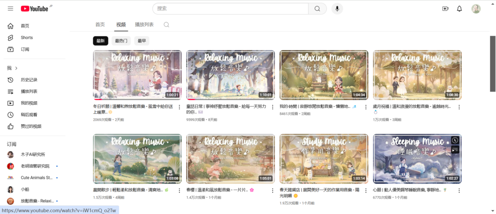
Task: Add 心願 video to watch later
Action: pos(454,140)
